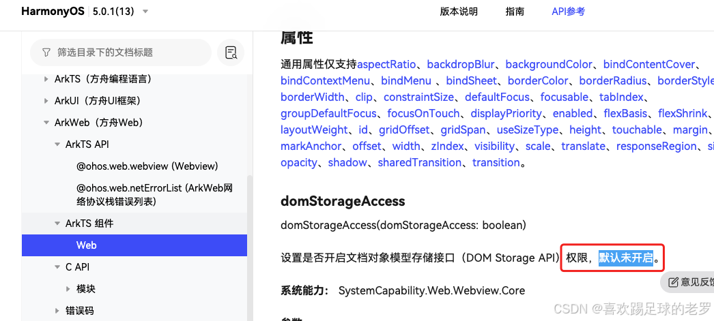Viewport: 714px width, 321px height.
Task: Open the offset attribute link
Action: 367,146
